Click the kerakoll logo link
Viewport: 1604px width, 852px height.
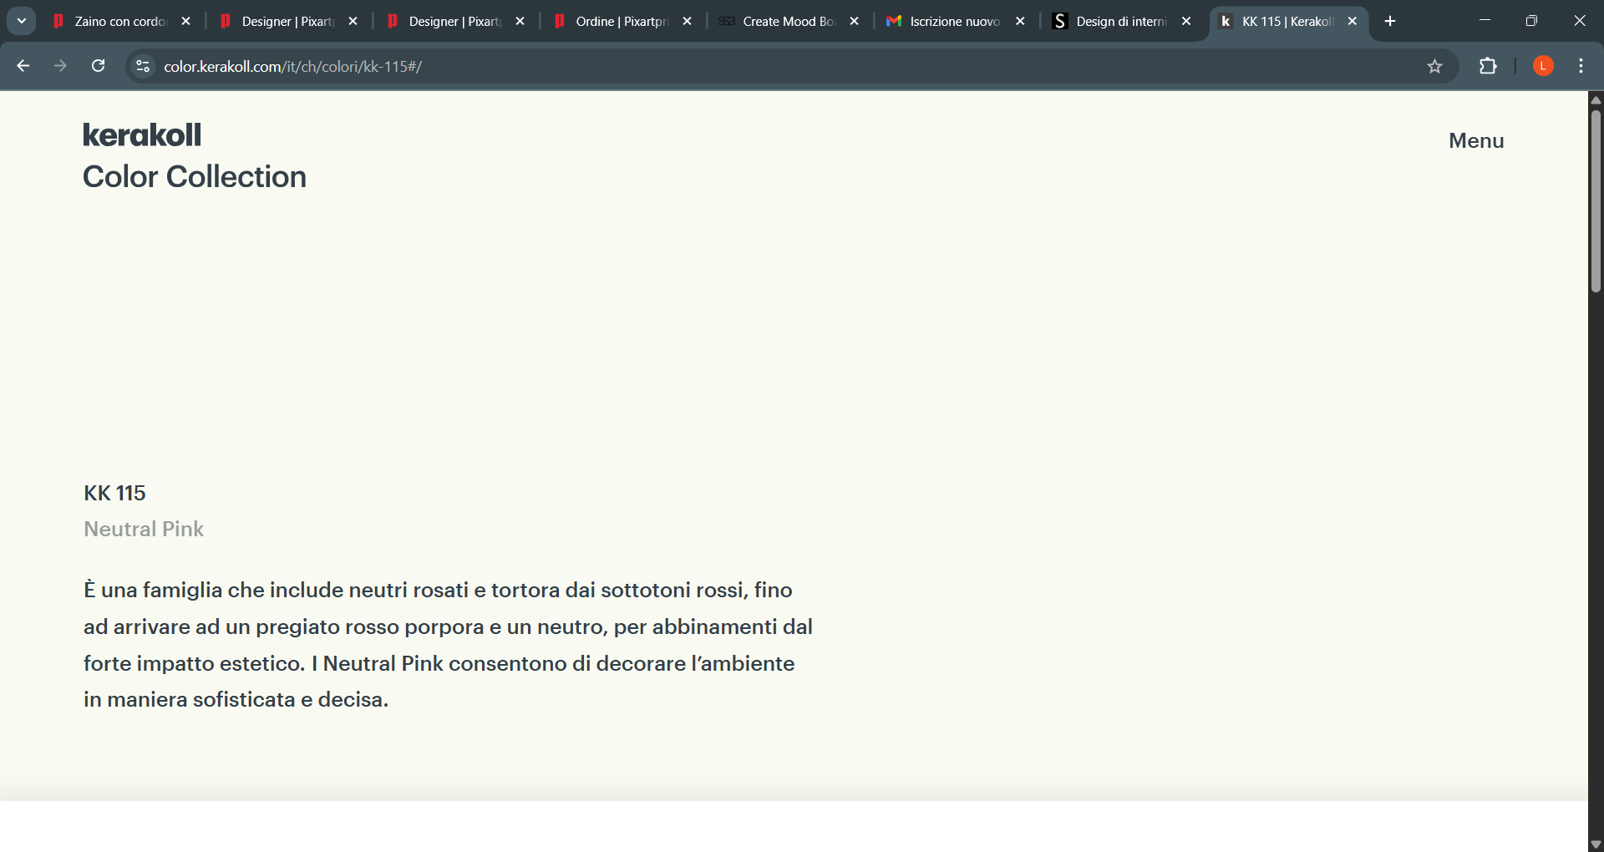[x=142, y=134]
